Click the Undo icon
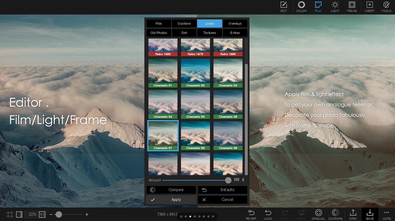The width and height of the screenshot is (395, 221). click(268, 214)
